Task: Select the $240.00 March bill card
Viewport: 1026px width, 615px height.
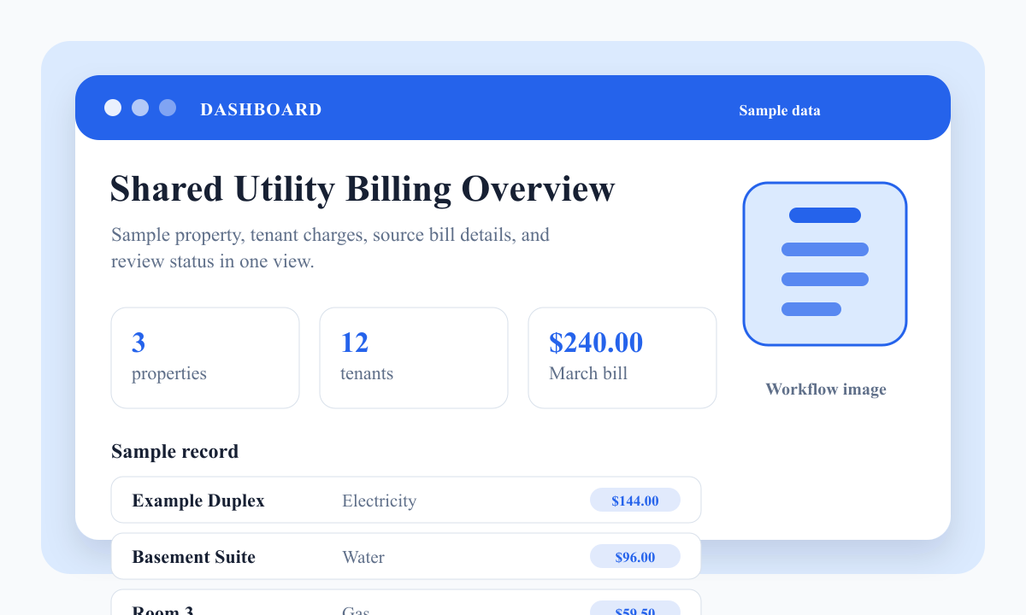Action: [x=622, y=358]
